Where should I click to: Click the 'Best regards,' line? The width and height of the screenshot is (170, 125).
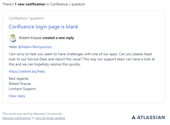tap(19, 78)
